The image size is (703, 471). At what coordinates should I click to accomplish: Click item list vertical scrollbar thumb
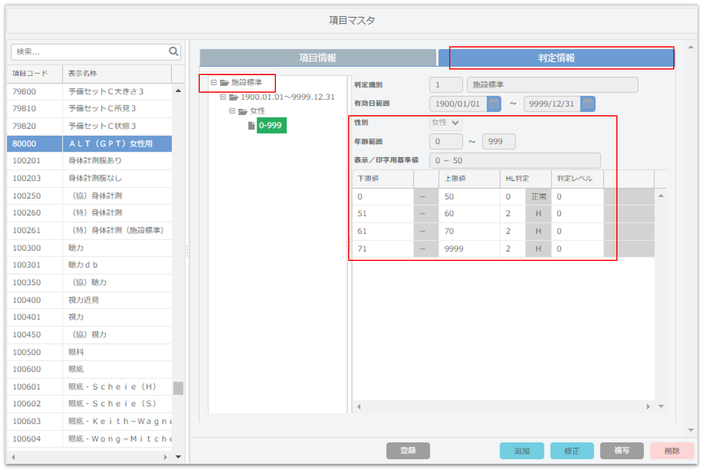pos(178,388)
